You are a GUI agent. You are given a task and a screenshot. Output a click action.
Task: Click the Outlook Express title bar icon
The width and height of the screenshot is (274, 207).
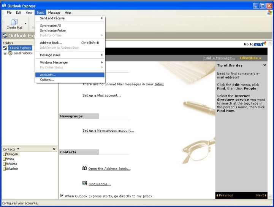(4, 6)
